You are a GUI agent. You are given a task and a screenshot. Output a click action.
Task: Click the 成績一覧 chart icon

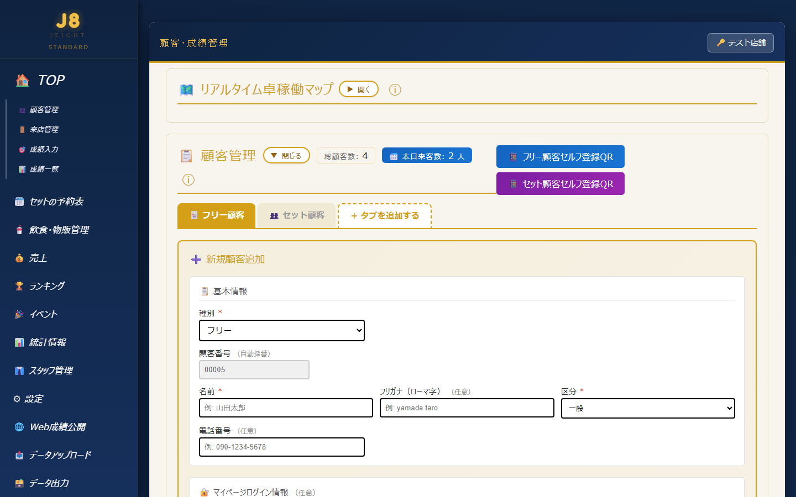tap(22, 170)
